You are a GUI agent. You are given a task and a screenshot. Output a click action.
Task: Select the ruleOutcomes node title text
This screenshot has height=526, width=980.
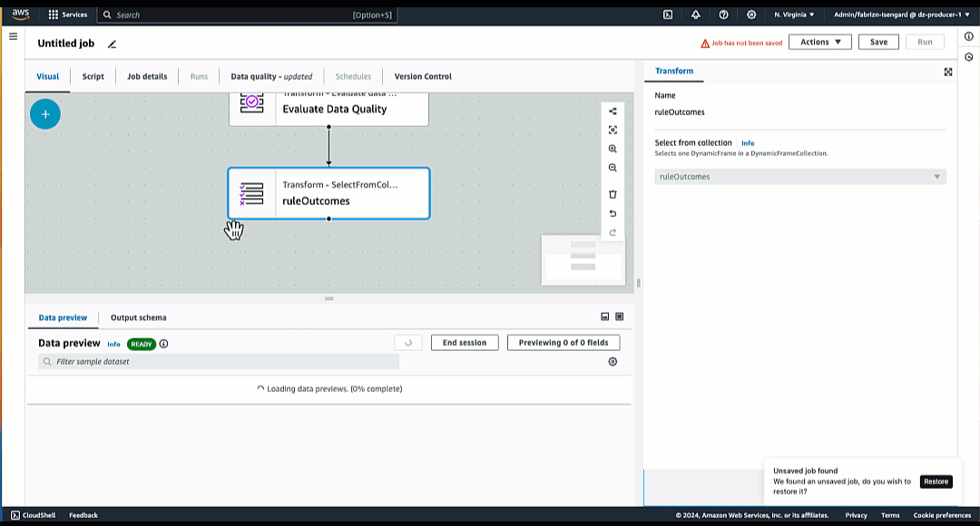[x=317, y=201]
